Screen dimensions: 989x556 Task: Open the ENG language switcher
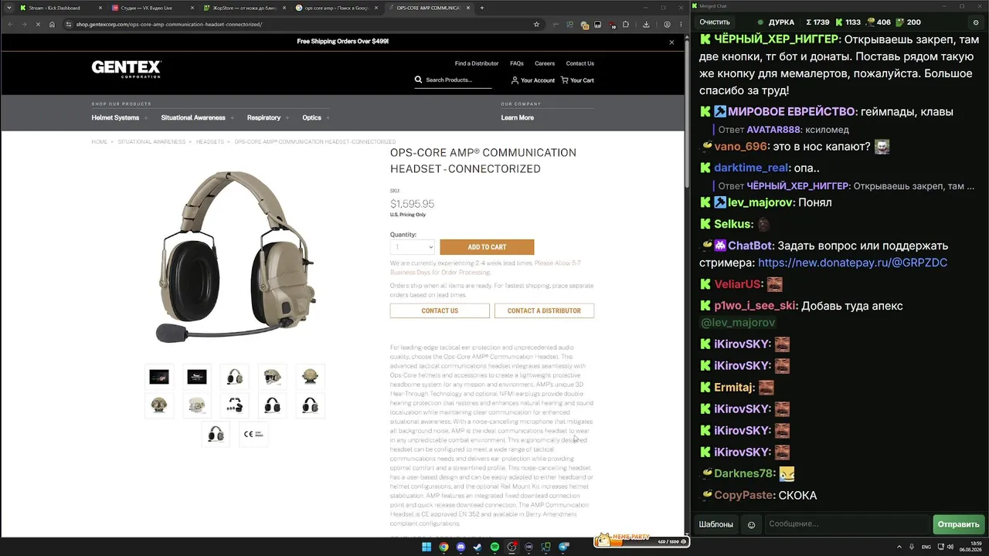click(x=926, y=548)
